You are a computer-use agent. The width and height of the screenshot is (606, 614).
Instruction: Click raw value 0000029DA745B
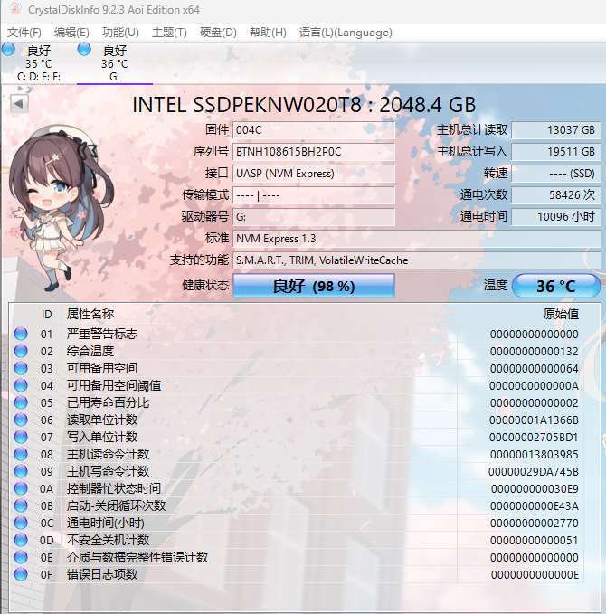[534, 472]
